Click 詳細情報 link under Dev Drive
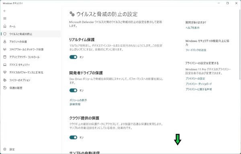Screen dimensions: 241x154 click(75, 104)
